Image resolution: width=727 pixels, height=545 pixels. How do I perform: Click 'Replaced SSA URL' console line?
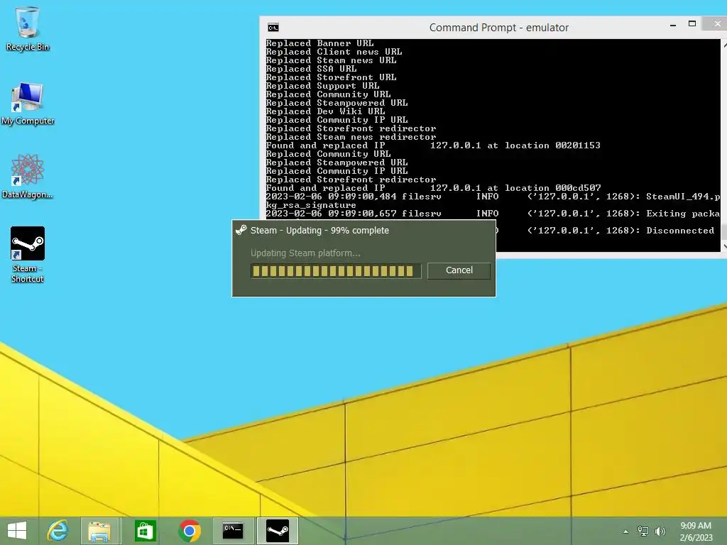tap(311, 69)
